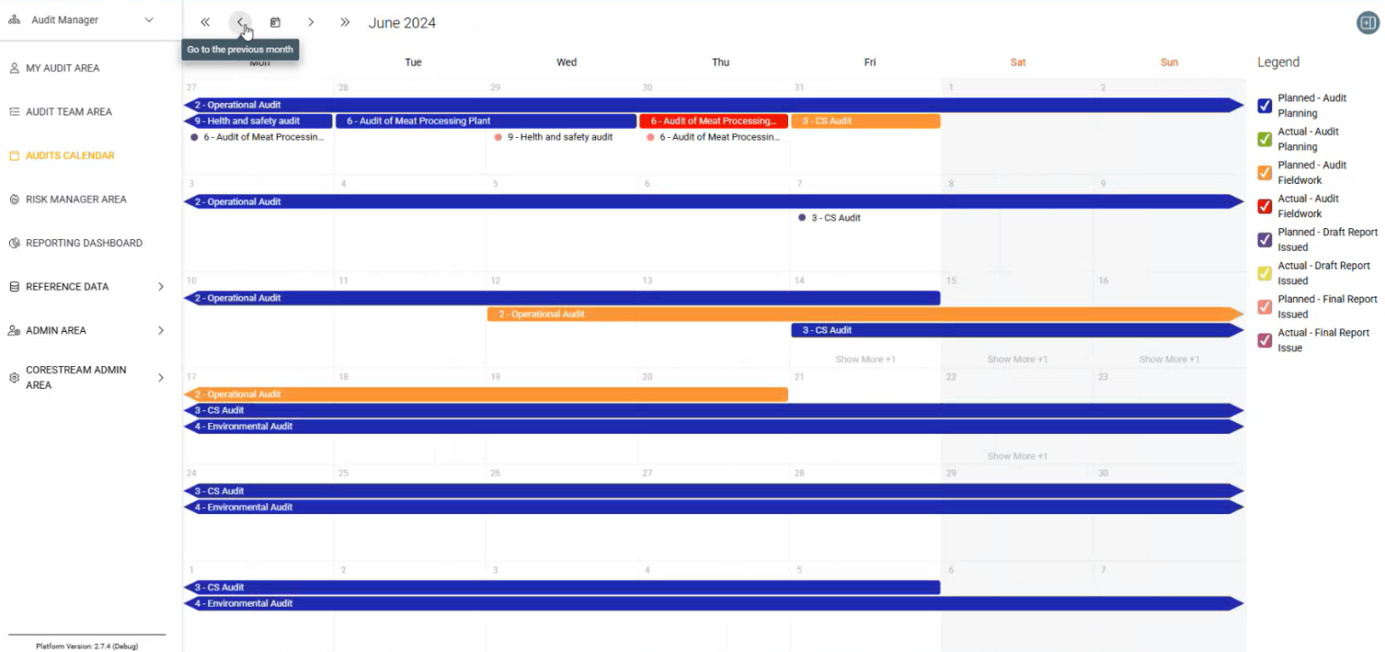Image resolution: width=1385 pixels, height=652 pixels.
Task: Go to the previous month
Action: click(x=240, y=22)
